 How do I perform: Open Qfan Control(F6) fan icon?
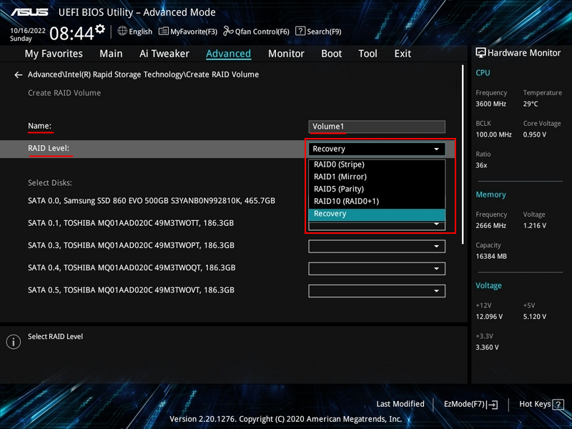pos(228,31)
